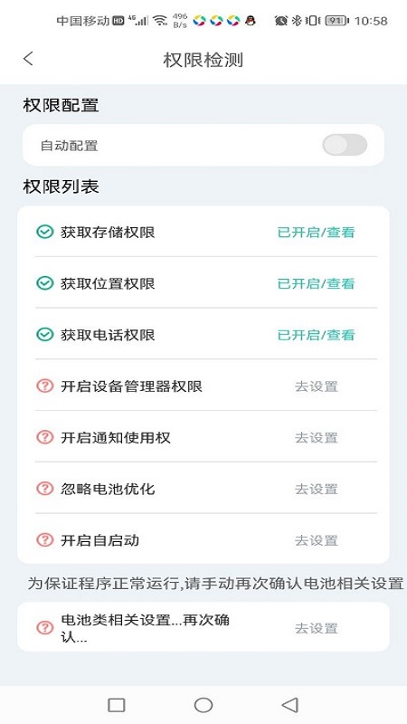Click green check icon beside 获取位置权限
The width and height of the screenshot is (407, 724).
(x=44, y=283)
